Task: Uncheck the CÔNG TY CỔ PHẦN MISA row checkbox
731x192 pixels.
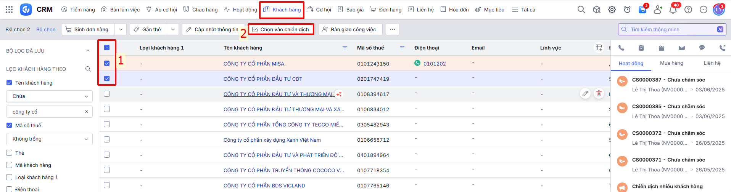Action: pos(107,63)
